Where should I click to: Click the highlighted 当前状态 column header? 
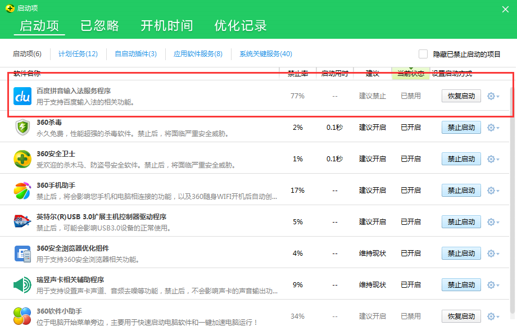(x=411, y=73)
